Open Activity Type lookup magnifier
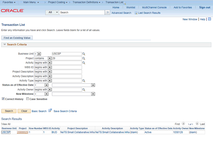The width and height of the screenshot is (213, 160). (x=84, y=81)
